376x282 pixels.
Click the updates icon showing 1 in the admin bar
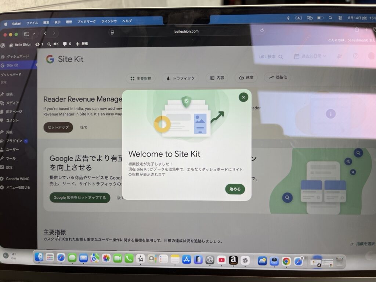[x=39, y=44]
